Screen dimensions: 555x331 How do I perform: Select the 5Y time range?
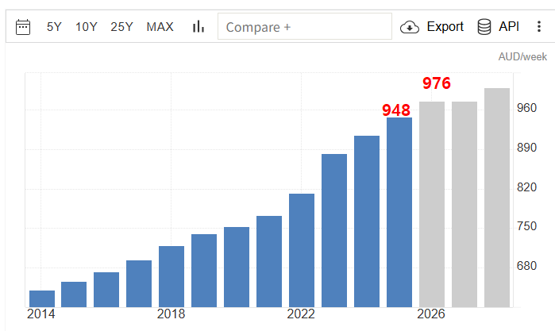click(x=54, y=27)
